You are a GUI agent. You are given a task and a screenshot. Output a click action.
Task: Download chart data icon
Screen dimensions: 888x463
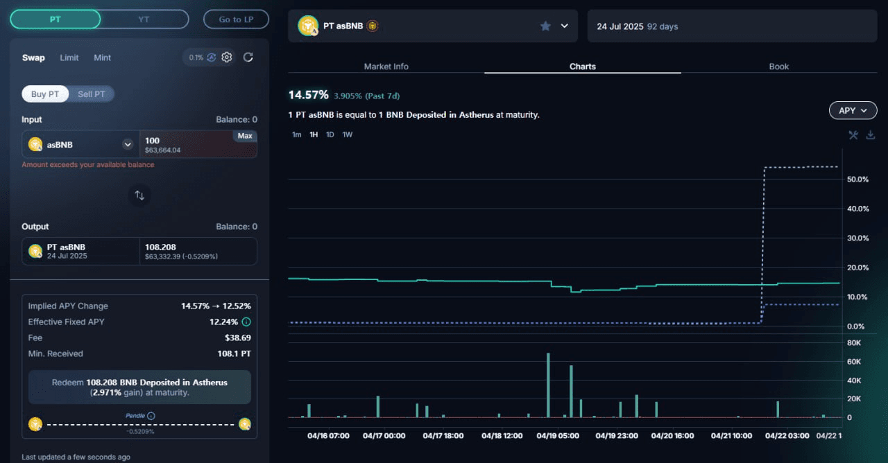tap(871, 135)
